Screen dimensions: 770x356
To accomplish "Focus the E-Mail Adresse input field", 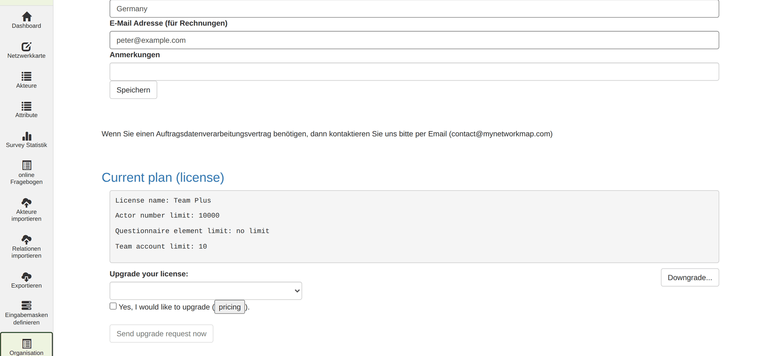I will pos(414,40).
